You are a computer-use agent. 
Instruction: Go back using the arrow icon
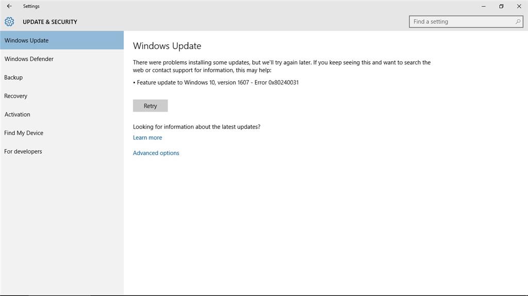(9, 6)
